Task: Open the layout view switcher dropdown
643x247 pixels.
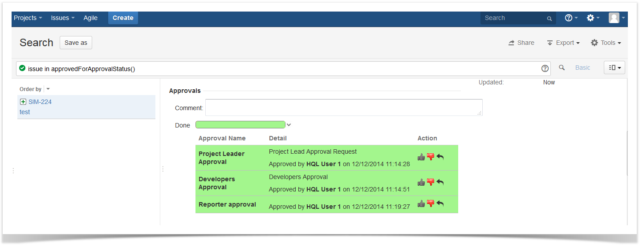Action: [x=615, y=68]
